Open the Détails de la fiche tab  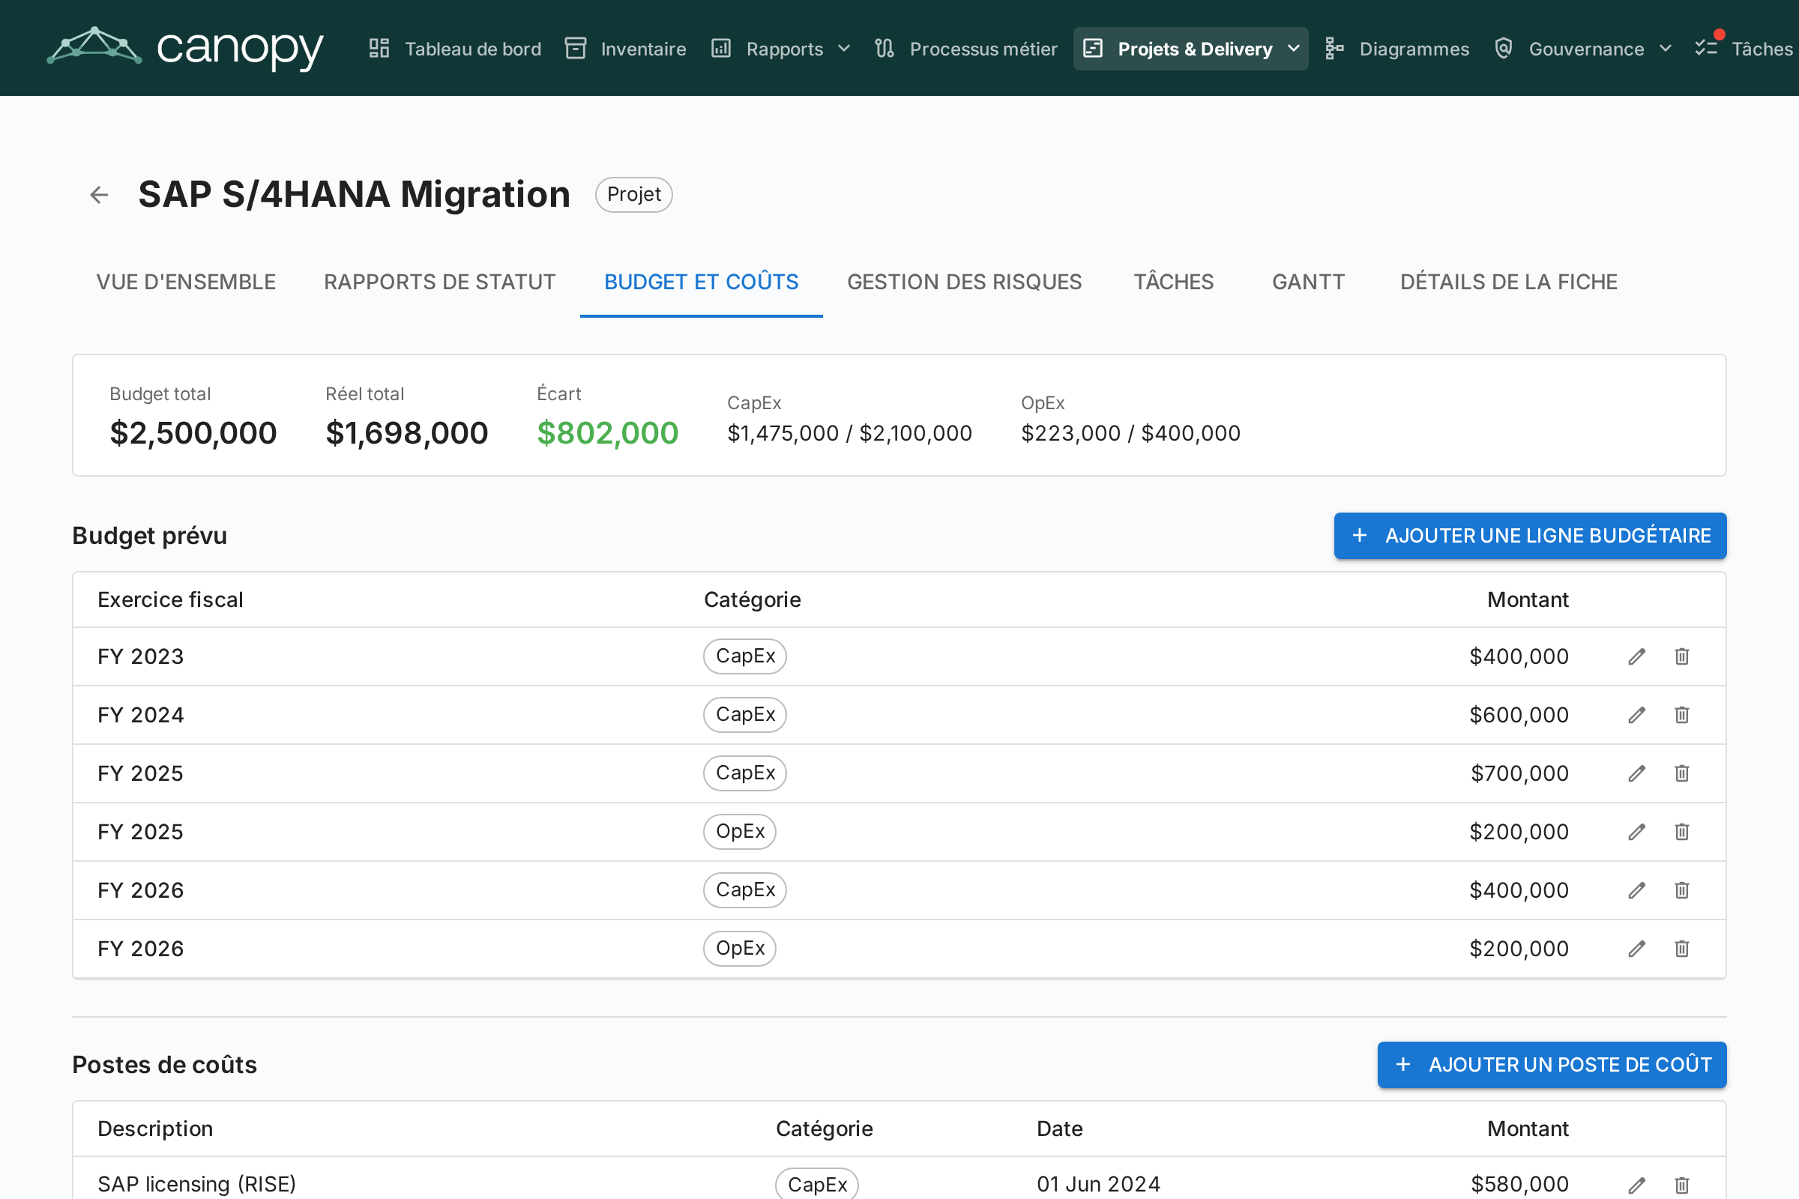tap(1509, 283)
